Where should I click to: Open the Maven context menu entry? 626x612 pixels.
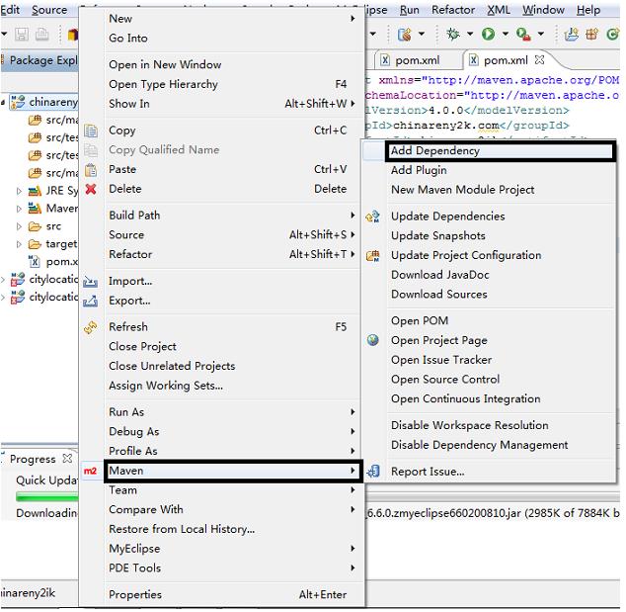pyautogui.click(x=233, y=471)
